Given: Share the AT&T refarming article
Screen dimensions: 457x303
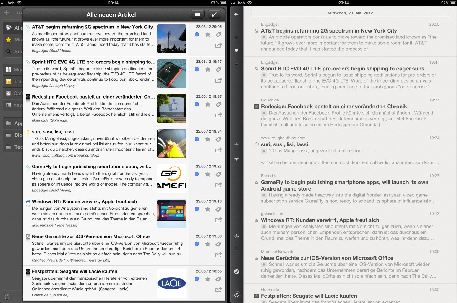Looking at the screenshot, I should point(219,45).
